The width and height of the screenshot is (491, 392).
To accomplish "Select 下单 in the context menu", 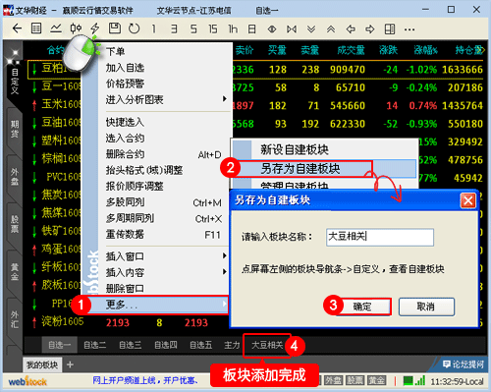I will point(165,51).
